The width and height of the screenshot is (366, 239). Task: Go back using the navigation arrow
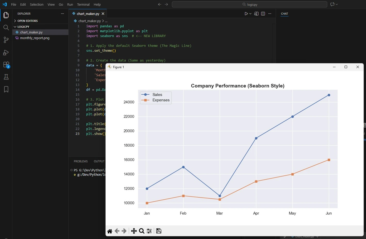160,4
